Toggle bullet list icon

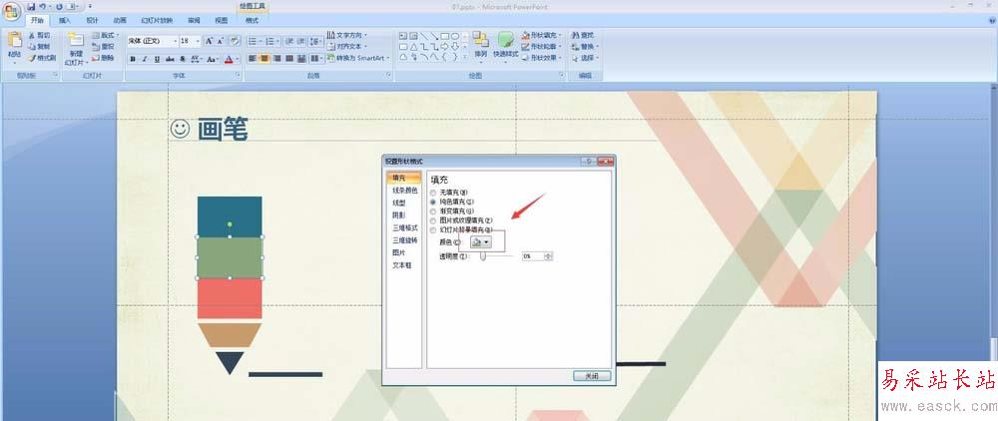(253, 41)
